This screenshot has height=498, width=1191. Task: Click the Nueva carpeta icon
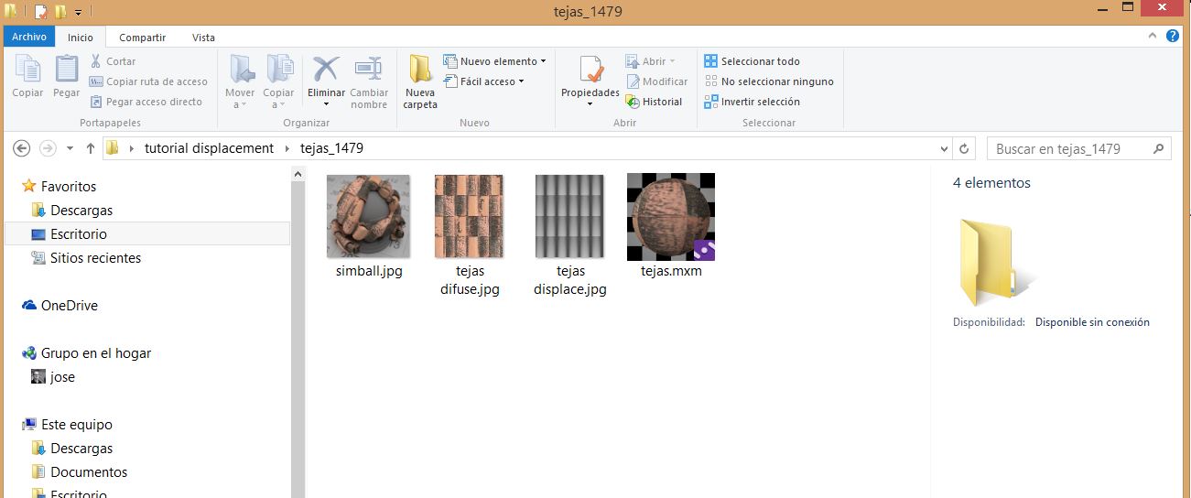click(420, 71)
